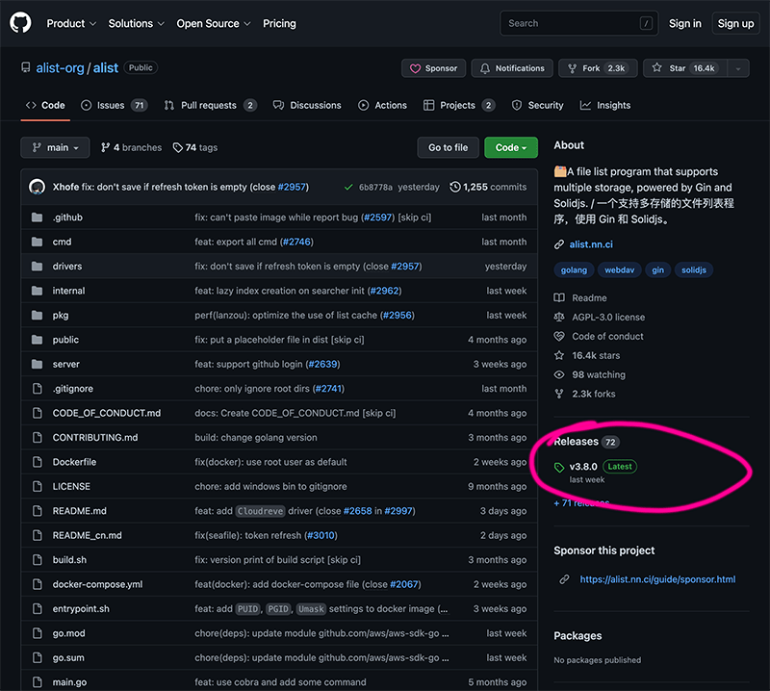770x691 pixels.
Task: Select the gin topic tag
Action: point(657,270)
